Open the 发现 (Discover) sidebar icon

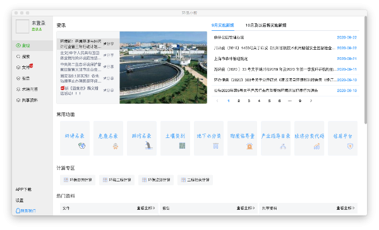point(18,45)
